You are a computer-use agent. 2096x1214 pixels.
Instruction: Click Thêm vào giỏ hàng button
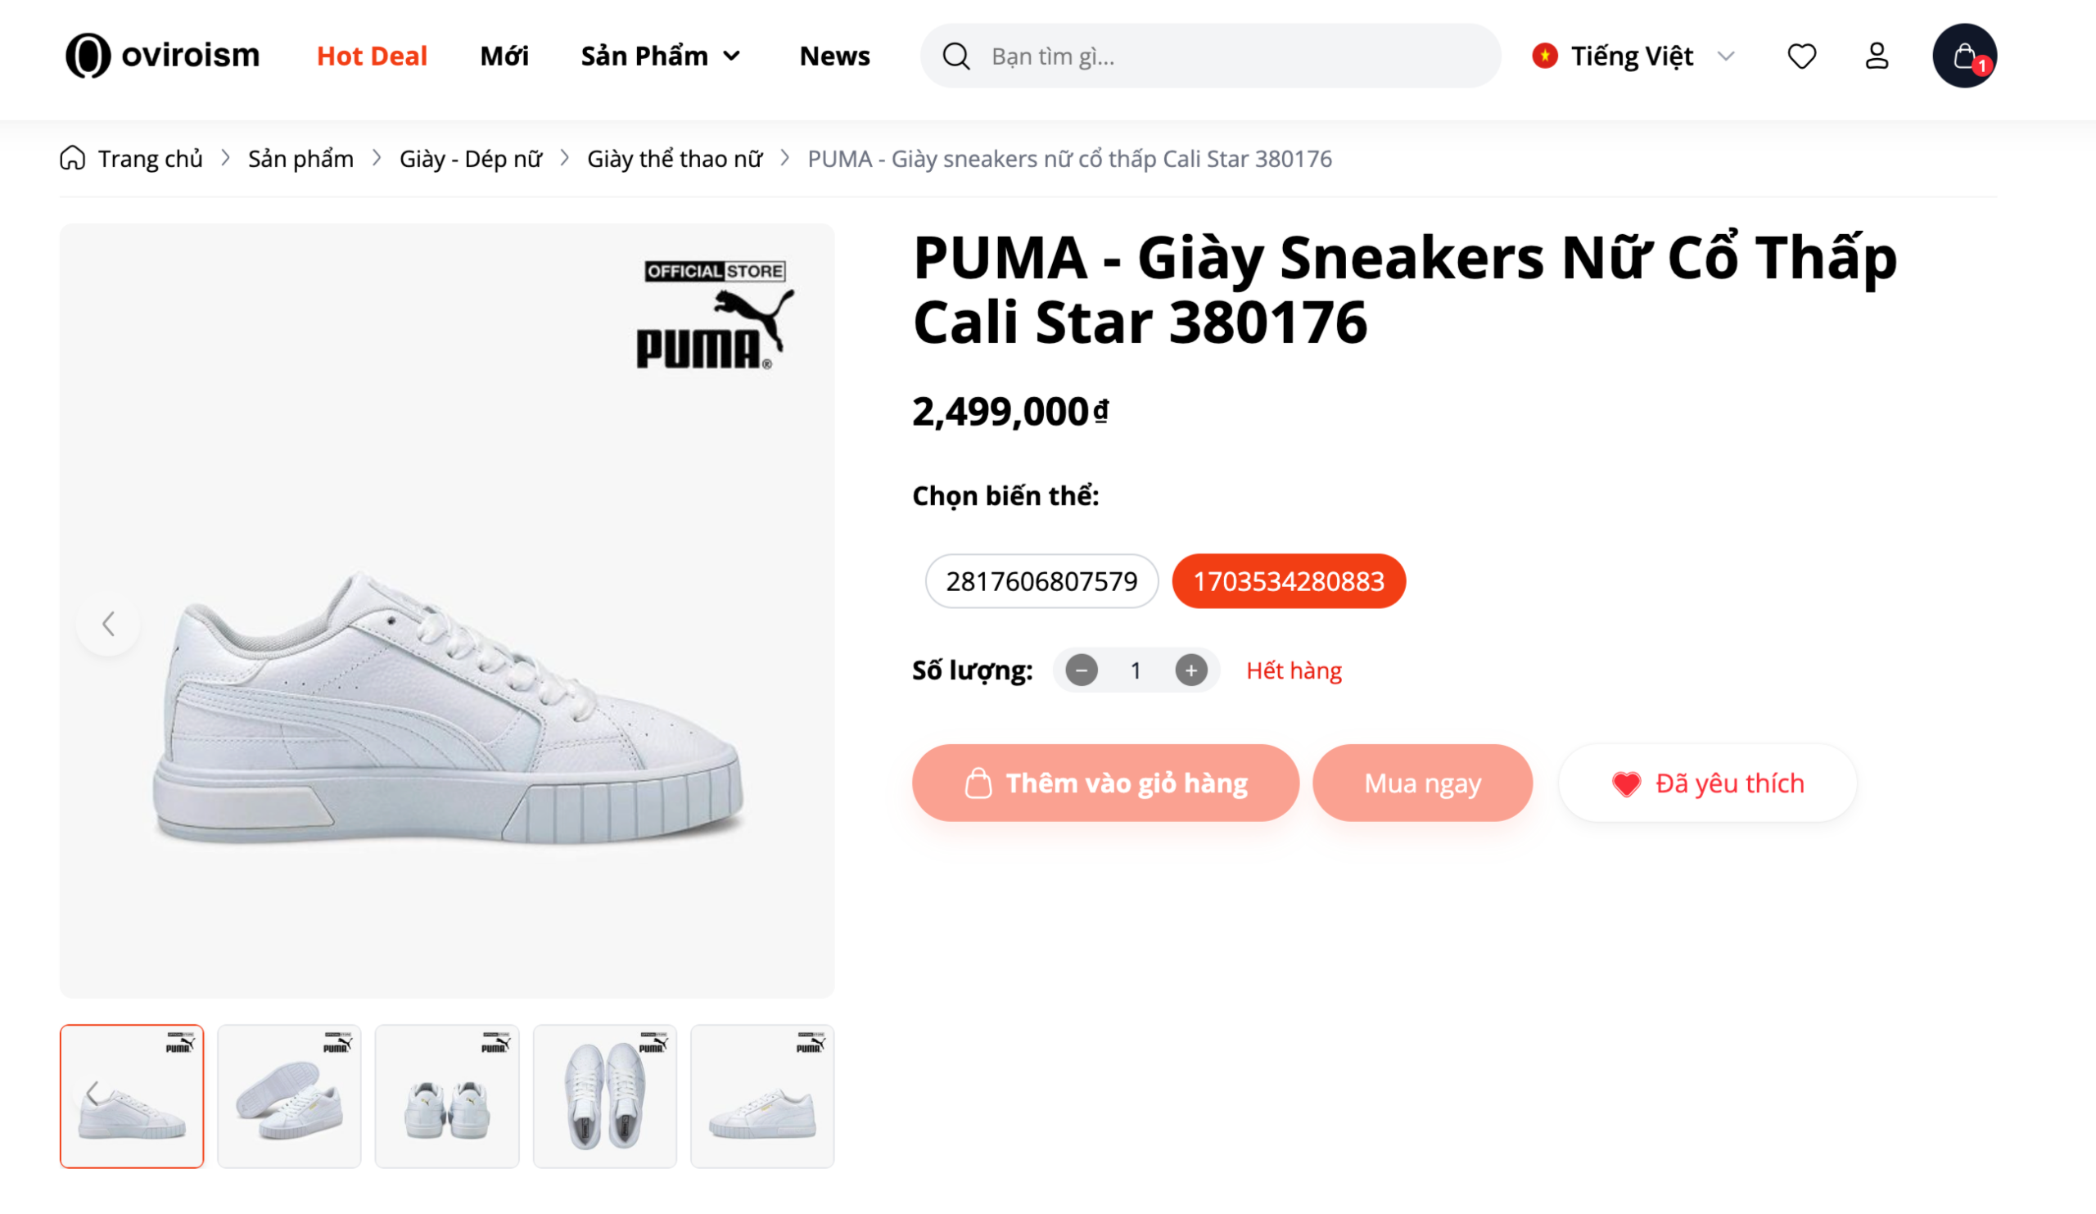(x=1105, y=783)
